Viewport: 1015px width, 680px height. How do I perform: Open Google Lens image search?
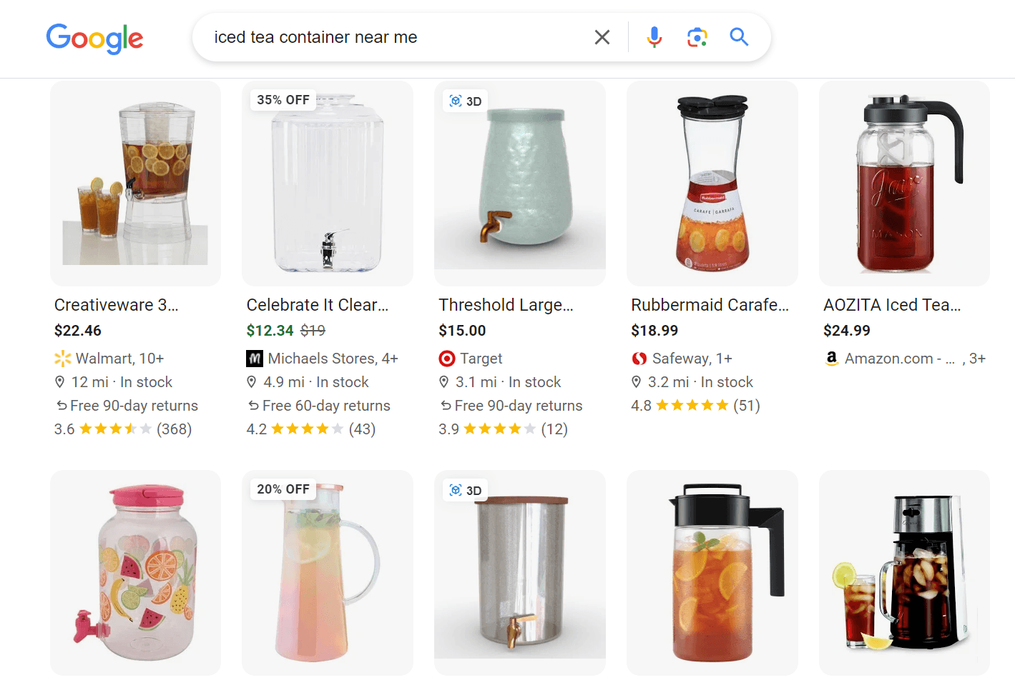697,36
